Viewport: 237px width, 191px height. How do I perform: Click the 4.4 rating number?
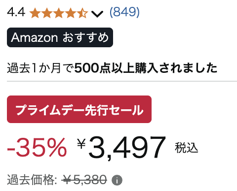[16, 12]
